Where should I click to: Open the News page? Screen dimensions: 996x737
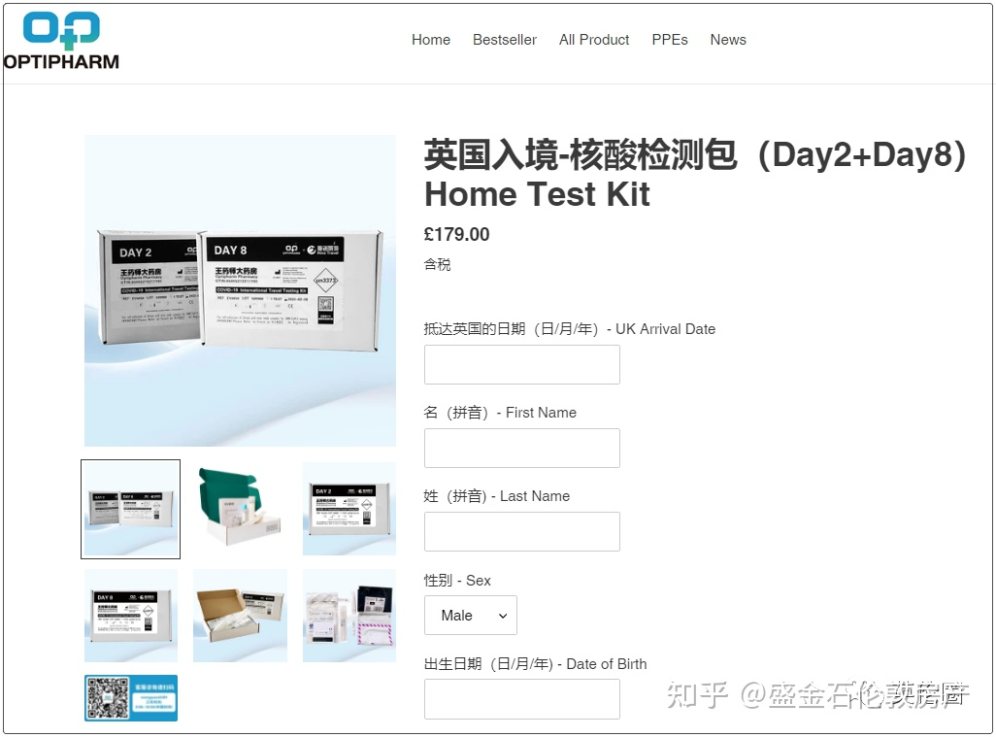(x=728, y=40)
